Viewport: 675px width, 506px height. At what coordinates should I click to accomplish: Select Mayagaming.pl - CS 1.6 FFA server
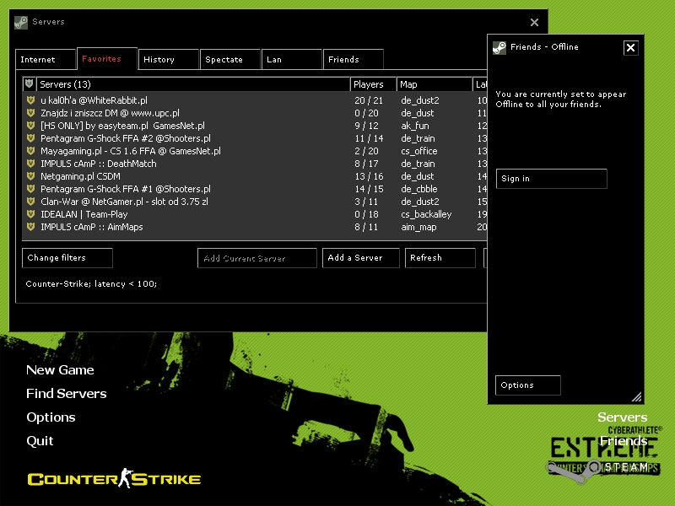coord(255,151)
